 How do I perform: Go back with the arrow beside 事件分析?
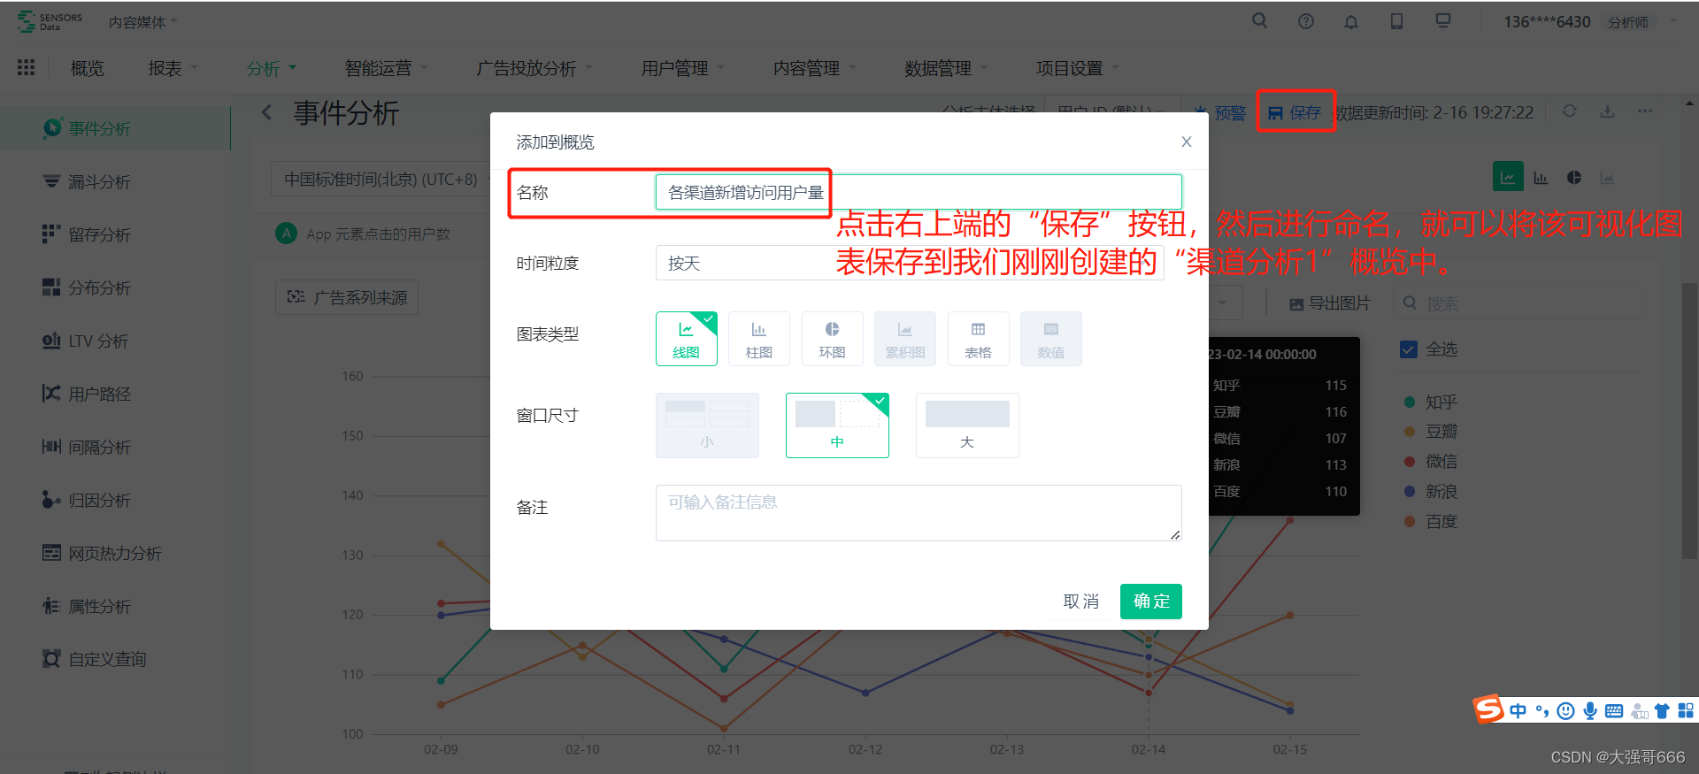pyautogui.click(x=266, y=112)
